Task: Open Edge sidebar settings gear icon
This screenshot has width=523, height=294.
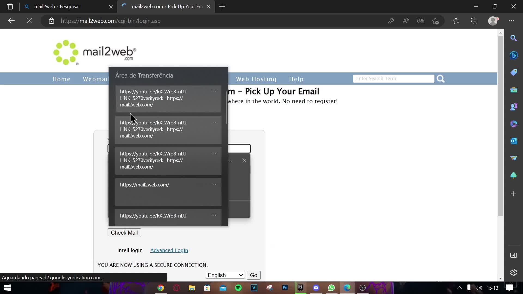Action: coord(513,272)
